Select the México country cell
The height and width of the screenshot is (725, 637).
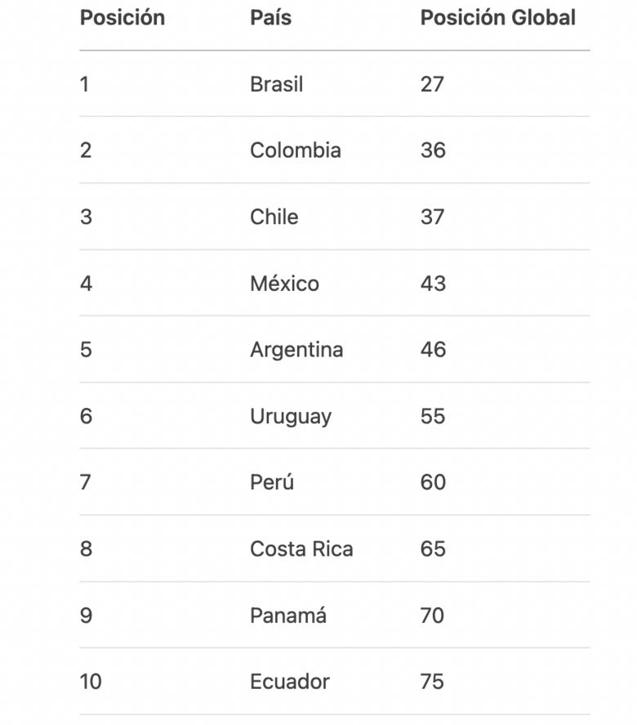pos(284,283)
